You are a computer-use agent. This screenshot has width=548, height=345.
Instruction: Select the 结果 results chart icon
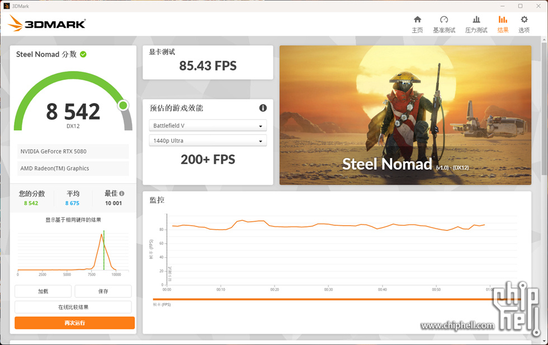[503, 20]
